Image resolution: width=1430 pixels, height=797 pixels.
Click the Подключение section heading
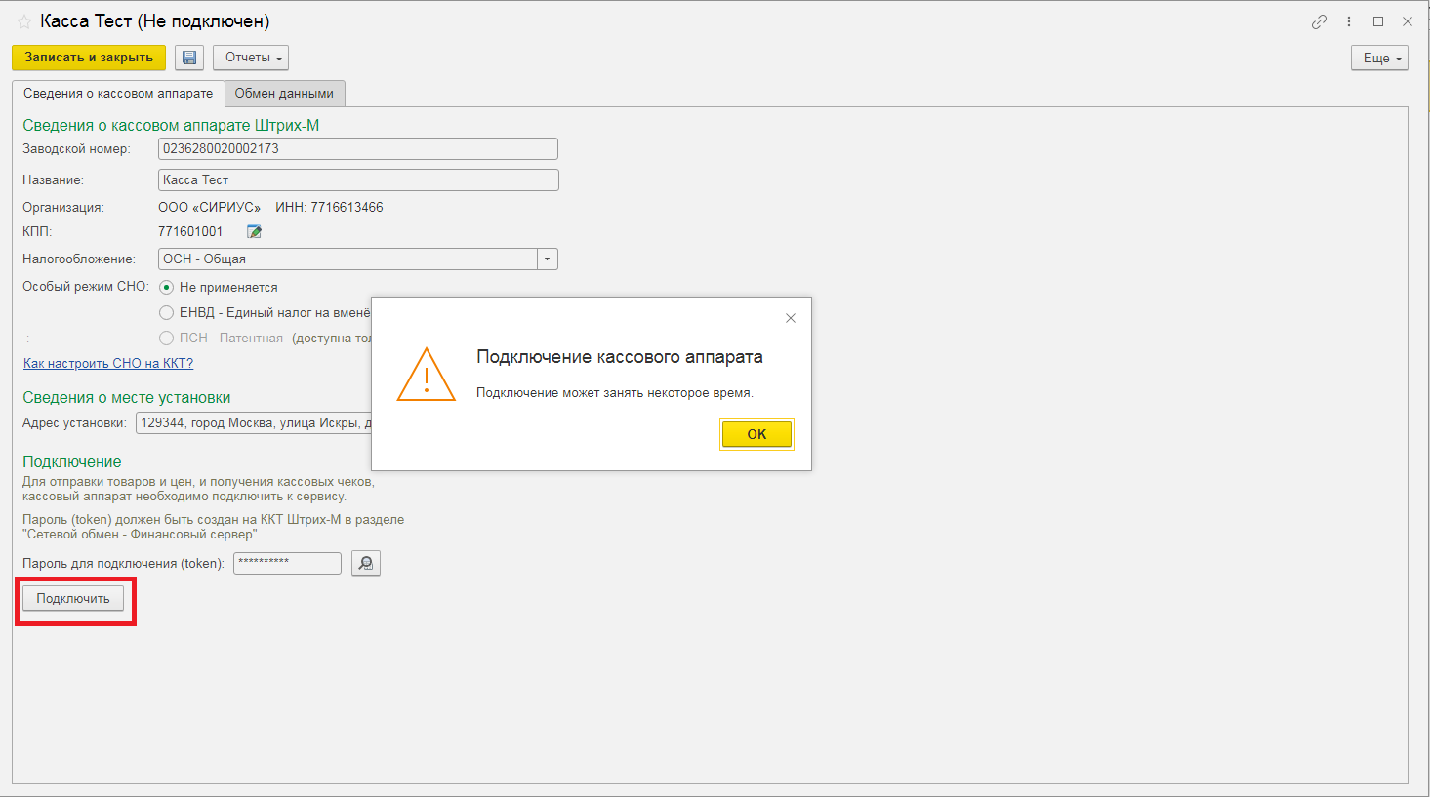point(72,461)
